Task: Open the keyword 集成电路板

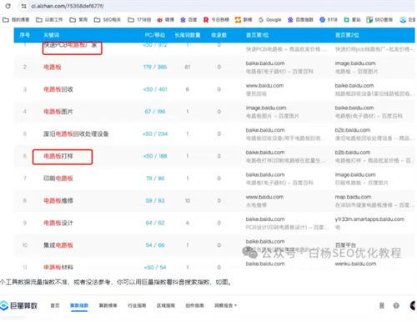Action: pyautogui.click(x=58, y=245)
